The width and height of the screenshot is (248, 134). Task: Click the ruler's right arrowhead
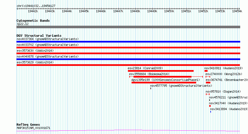click(x=239, y=9)
